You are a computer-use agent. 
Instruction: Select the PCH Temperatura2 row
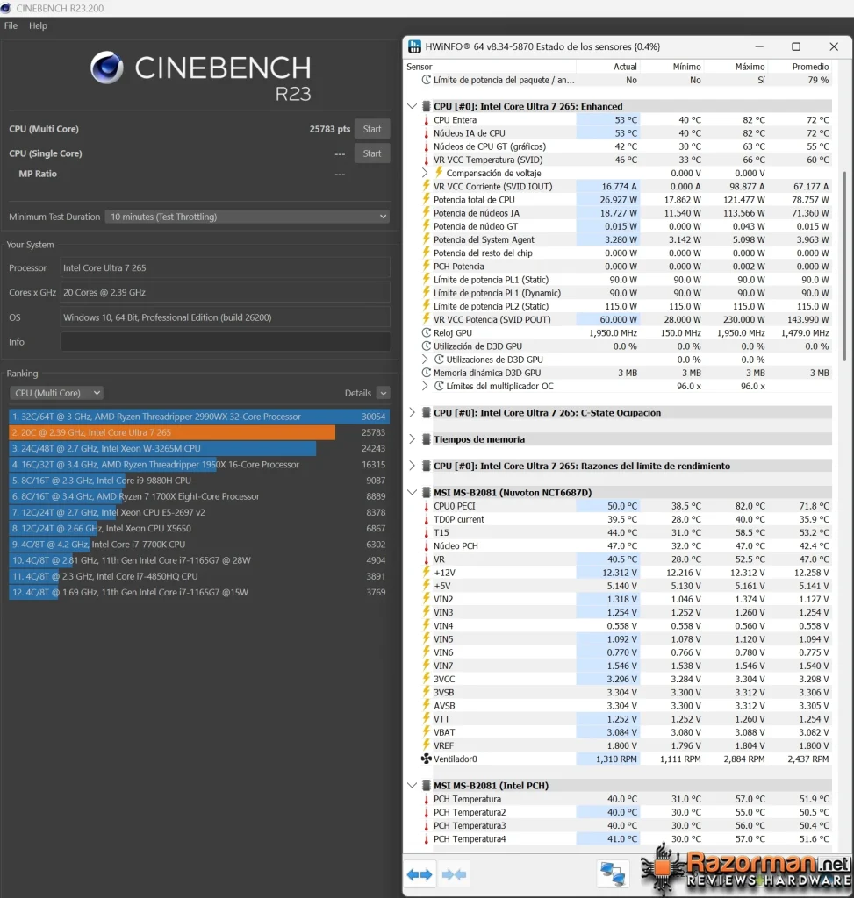(x=627, y=812)
